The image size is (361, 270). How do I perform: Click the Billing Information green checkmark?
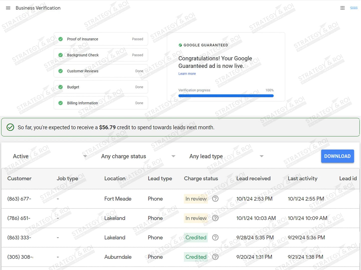(x=60, y=103)
